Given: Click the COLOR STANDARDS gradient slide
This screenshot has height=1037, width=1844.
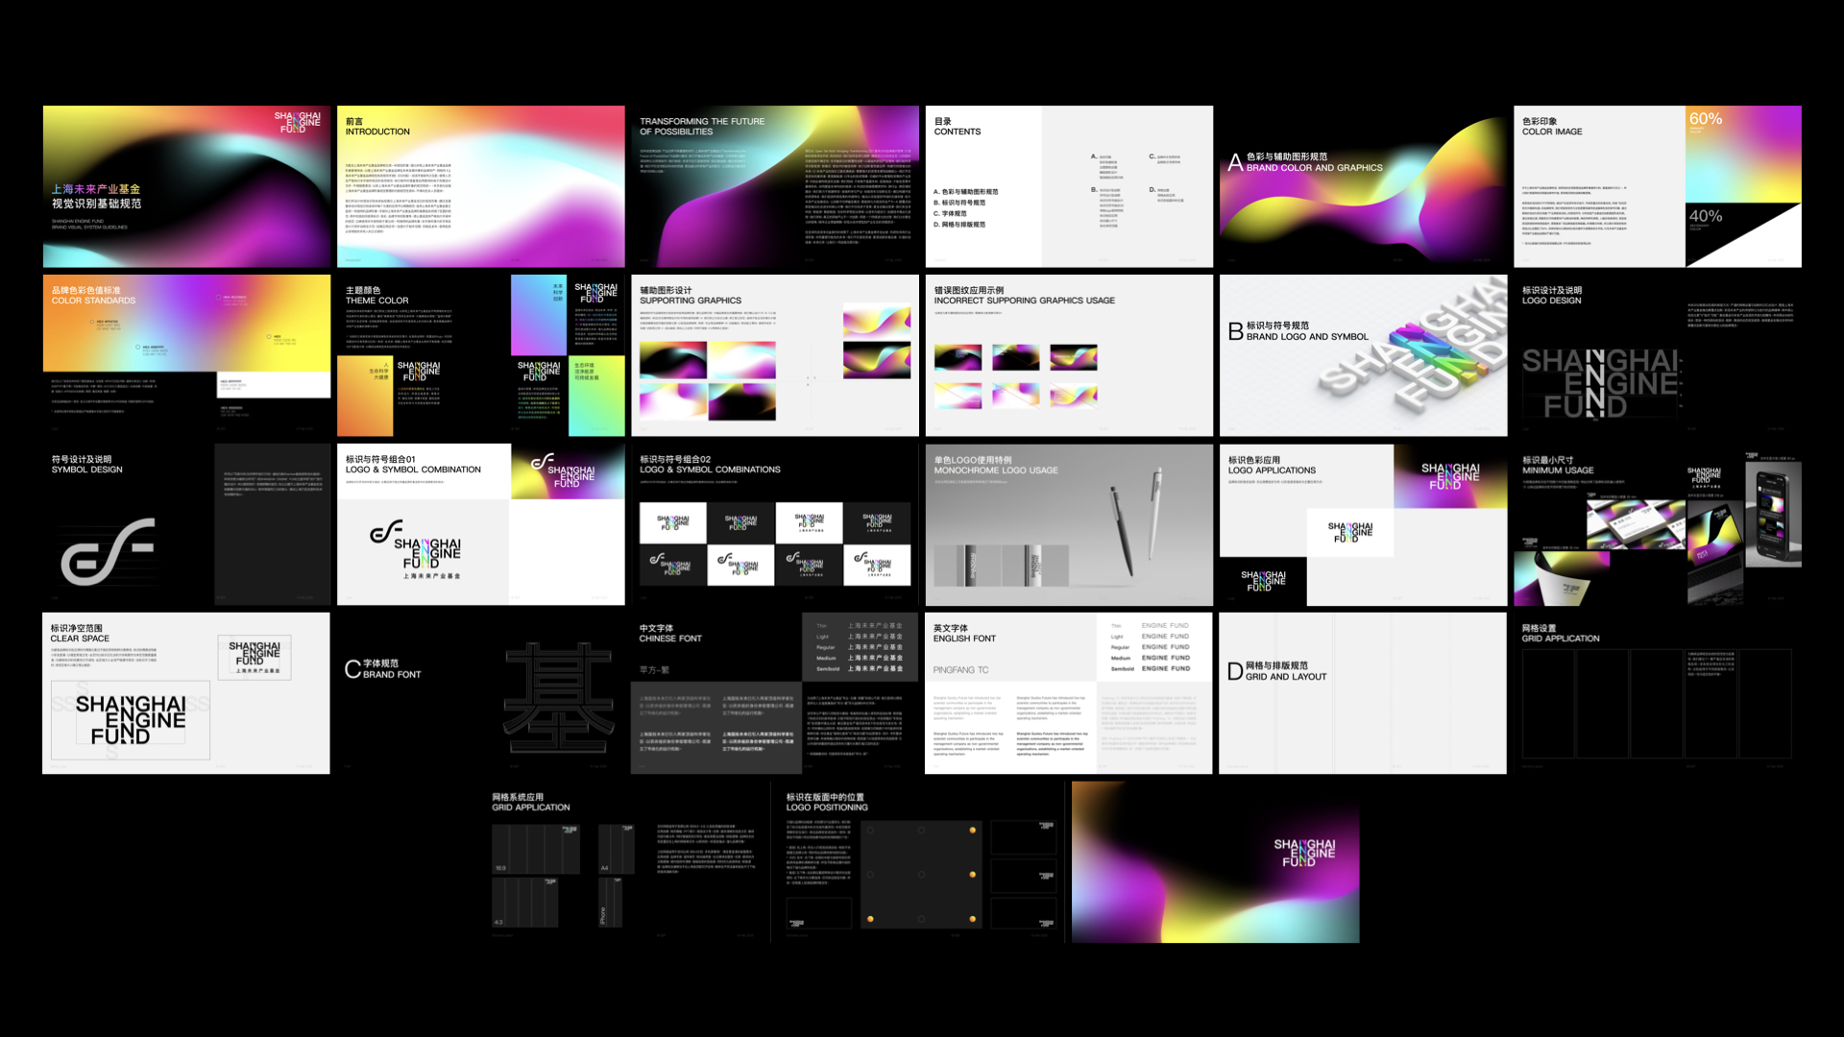Looking at the screenshot, I should point(186,355).
